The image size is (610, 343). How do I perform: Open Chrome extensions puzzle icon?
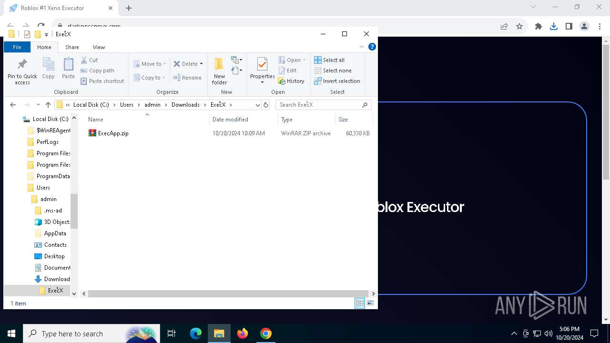point(539,27)
